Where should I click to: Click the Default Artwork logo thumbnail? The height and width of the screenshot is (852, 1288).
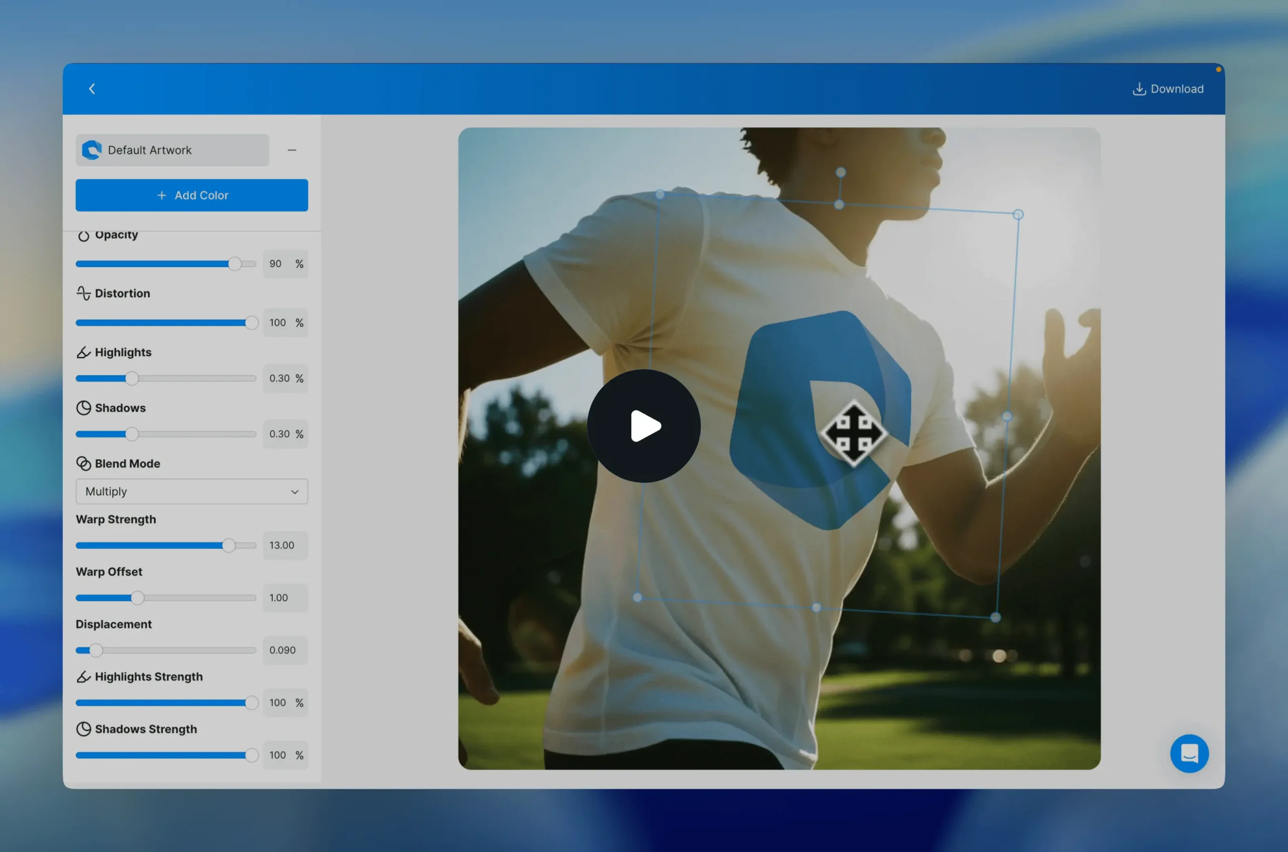click(91, 150)
